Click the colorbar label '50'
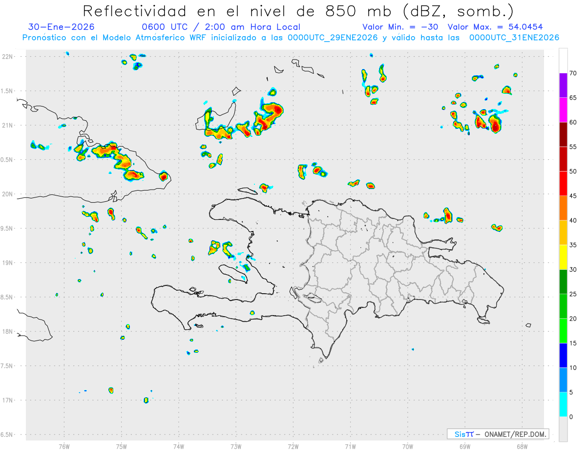 [x=573, y=172]
